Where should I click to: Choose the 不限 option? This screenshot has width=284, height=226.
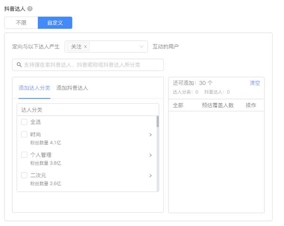21,23
